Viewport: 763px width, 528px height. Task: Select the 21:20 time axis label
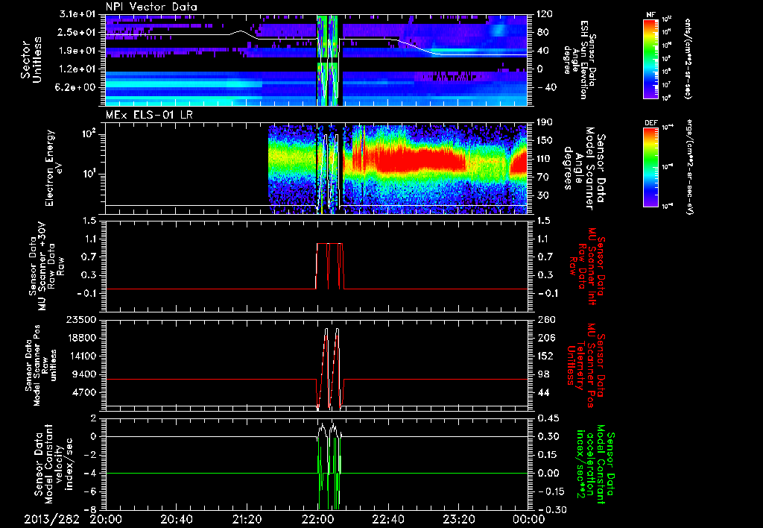pos(247,519)
